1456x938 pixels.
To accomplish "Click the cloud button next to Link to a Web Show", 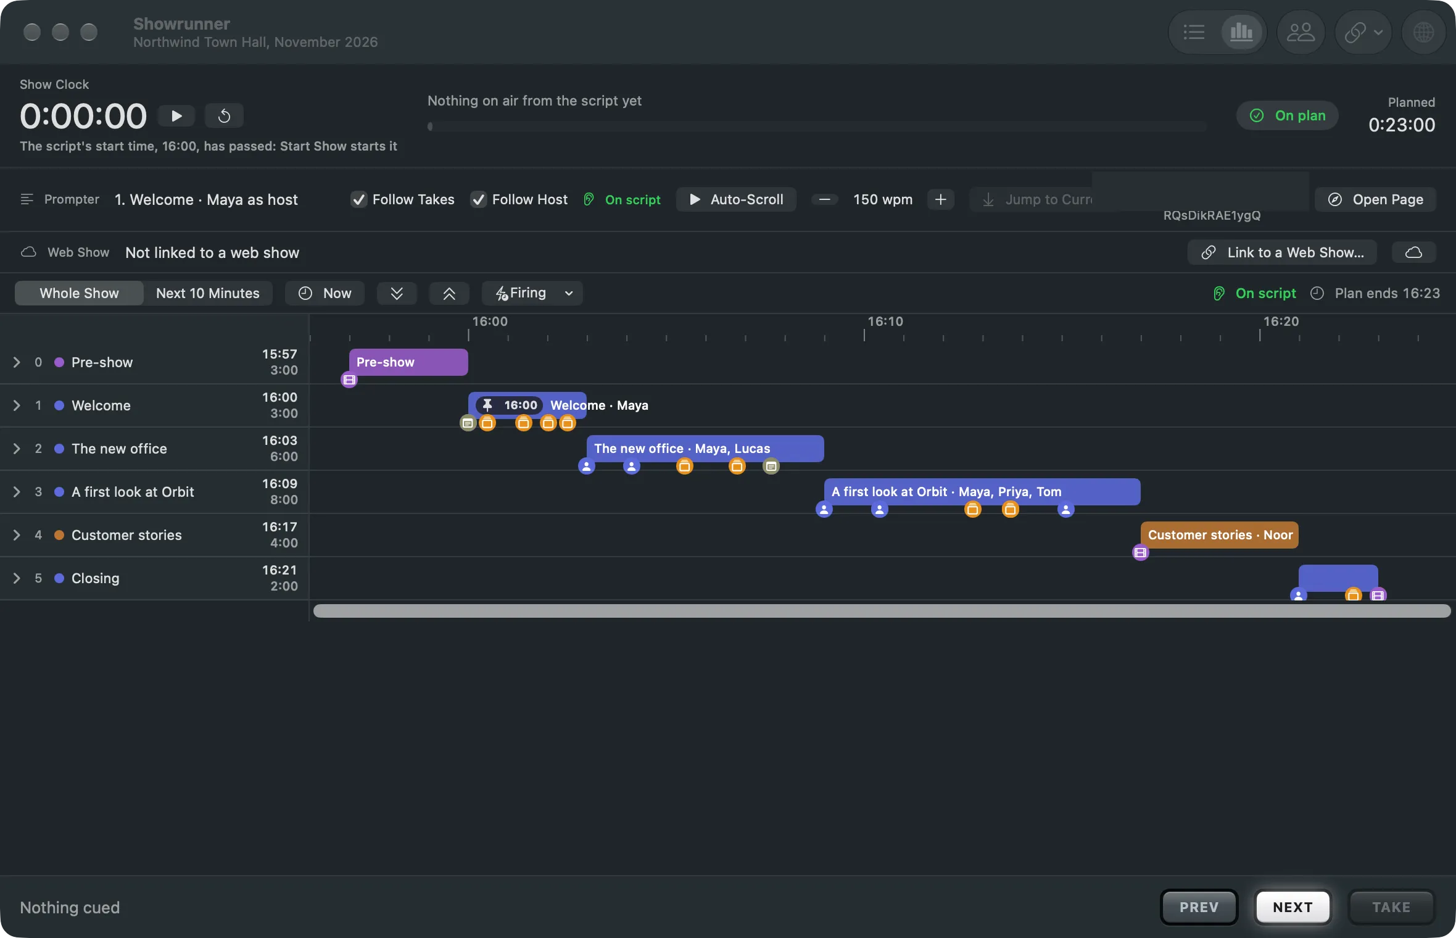I will [1413, 252].
